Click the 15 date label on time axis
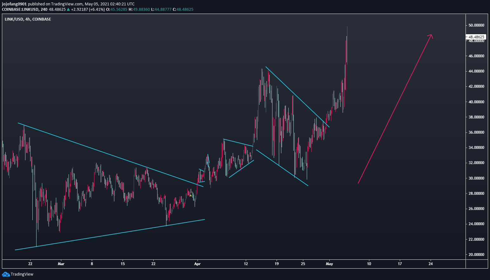 123,264
